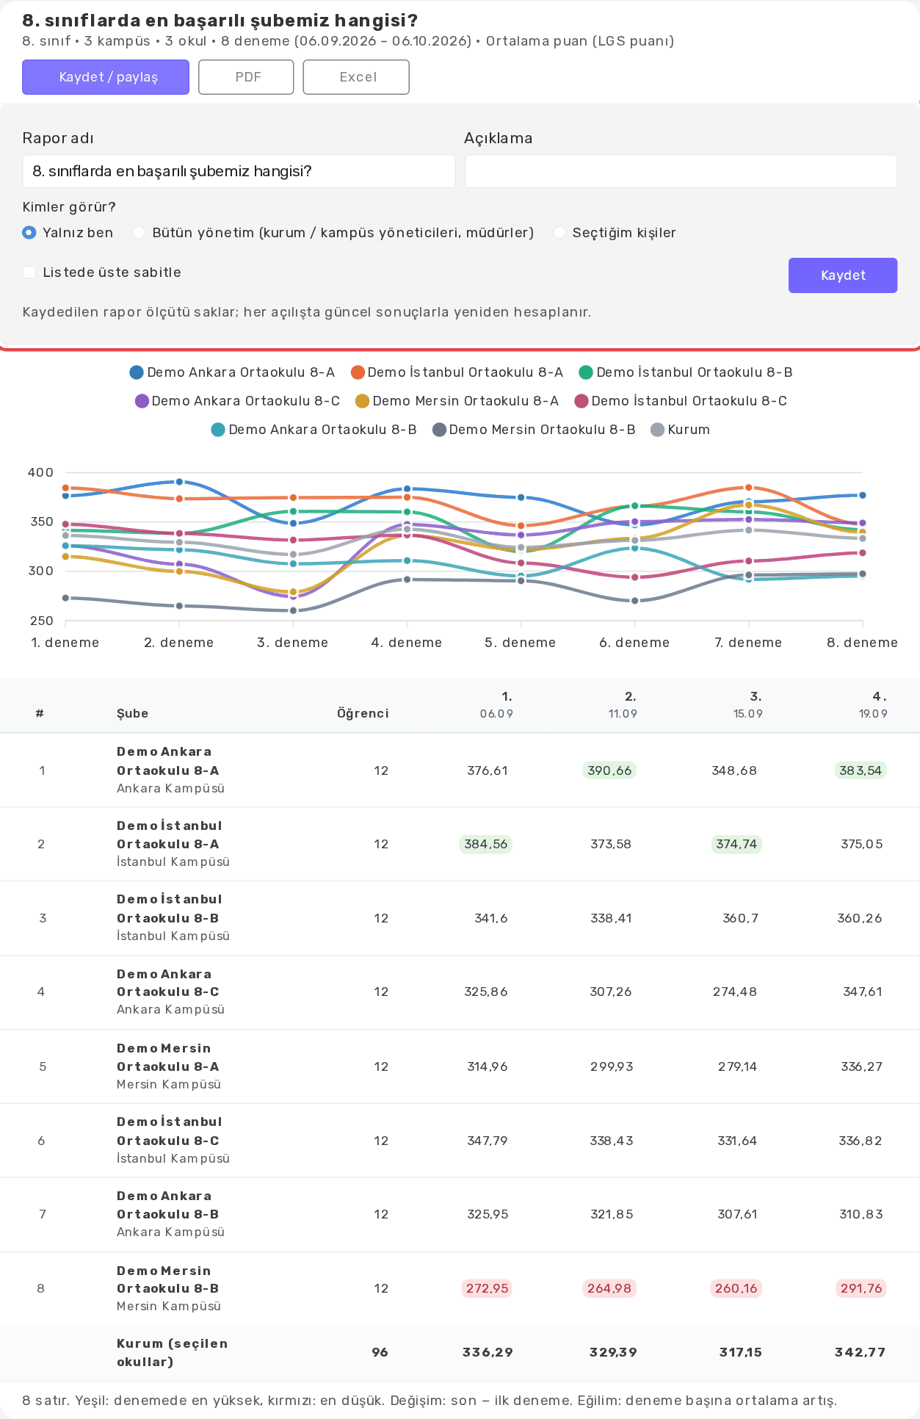
Task: Select the Seçtiğim kişiler radio option
Action: (x=559, y=233)
